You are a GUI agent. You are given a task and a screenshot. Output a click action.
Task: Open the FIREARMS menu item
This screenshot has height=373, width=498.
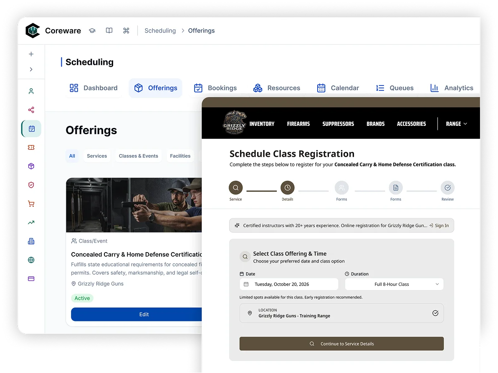(x=298, y=124)
